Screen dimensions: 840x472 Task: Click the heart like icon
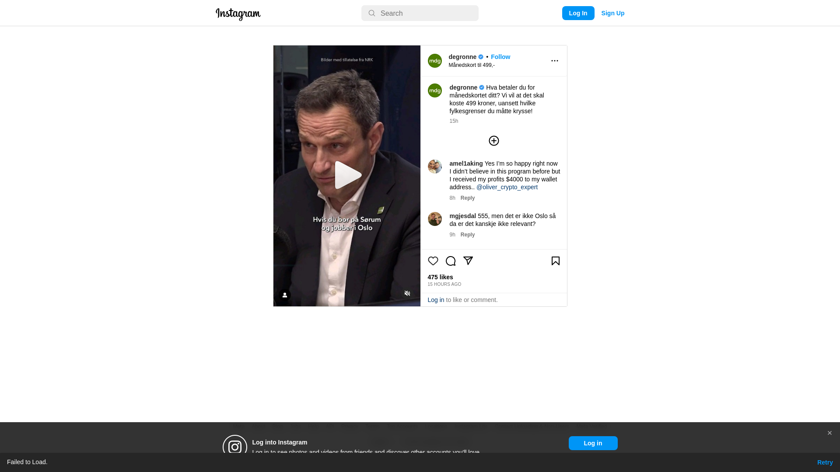[x=433, y=261]
